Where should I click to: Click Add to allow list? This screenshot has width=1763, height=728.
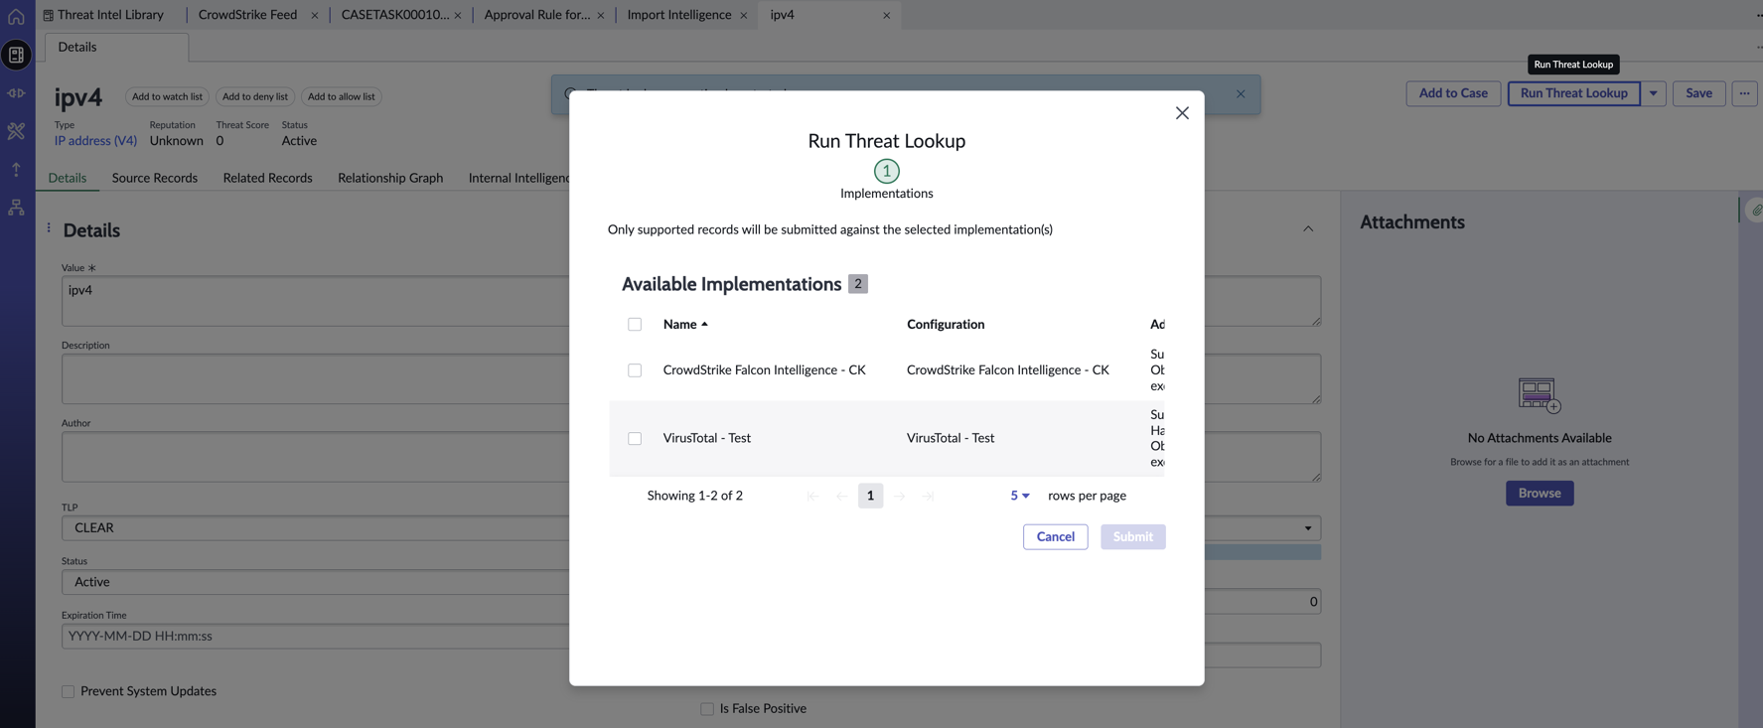pos(342,96)
